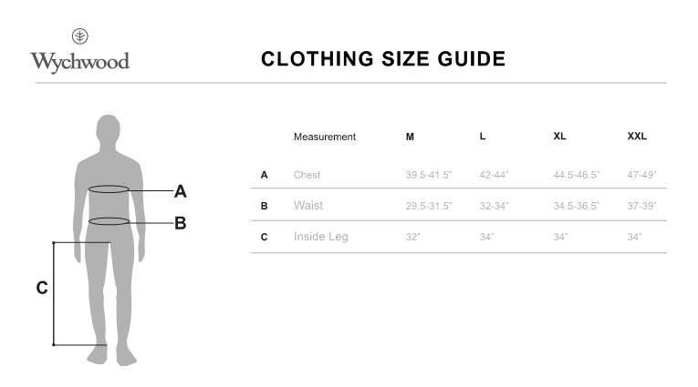Select the XXL size column header
This screenshot has height=387, width=698.
click(x=637, y=137)
